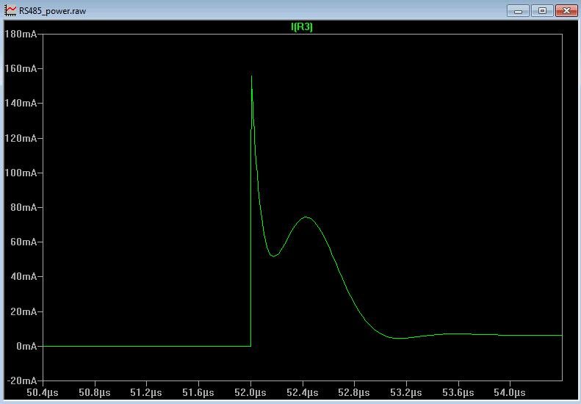Click the 54.0µs time axis label
The image size is (581, 404).
click(510, 392)
